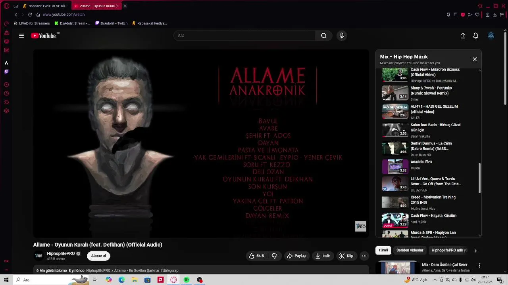Show more filter chips with right chevron
The height and width of the screenshot is (285, 508).
point(475,251)
